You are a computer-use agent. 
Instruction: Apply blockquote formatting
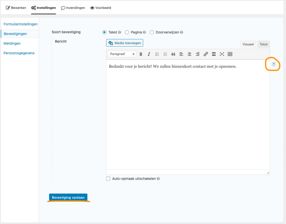tap(173, 54)
